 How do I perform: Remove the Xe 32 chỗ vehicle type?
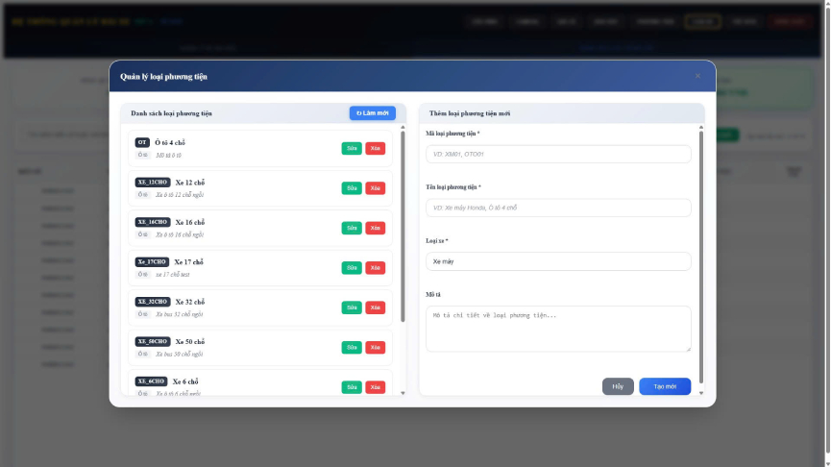click(x=375, y=307)
